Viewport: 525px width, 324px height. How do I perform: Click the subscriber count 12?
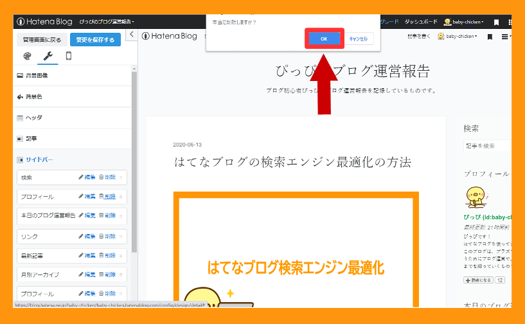click(x=500, y=280)
